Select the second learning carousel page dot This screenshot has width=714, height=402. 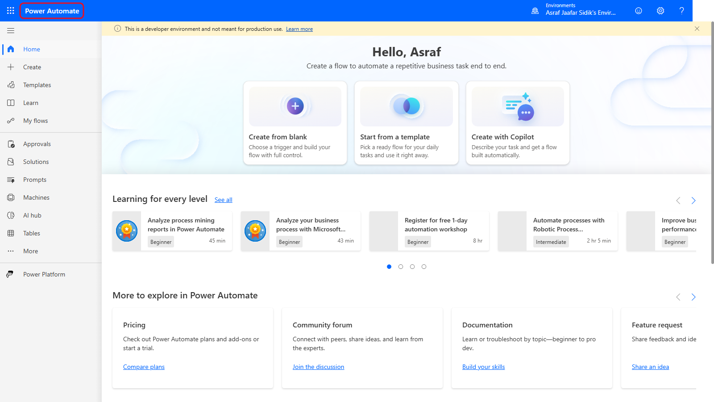401,267
